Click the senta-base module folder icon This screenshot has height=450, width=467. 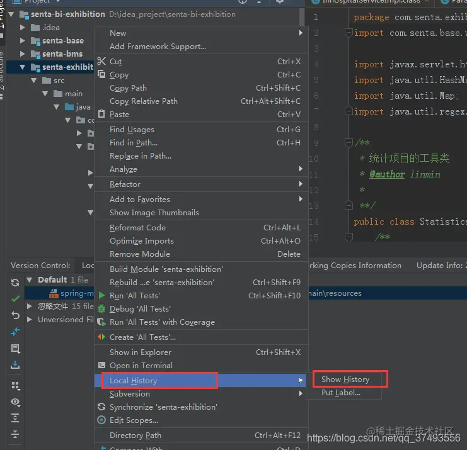36,41
